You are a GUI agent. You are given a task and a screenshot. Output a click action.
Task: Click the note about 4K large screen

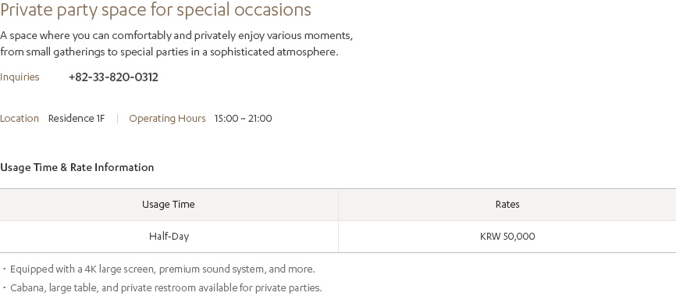162,269
